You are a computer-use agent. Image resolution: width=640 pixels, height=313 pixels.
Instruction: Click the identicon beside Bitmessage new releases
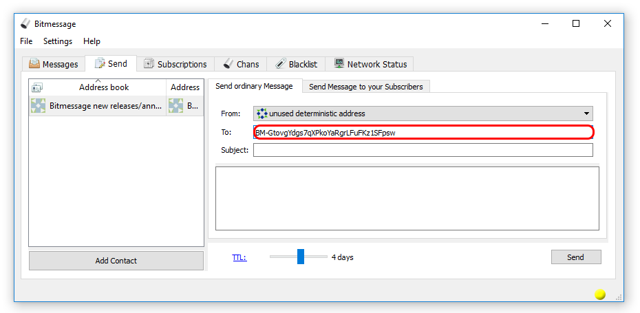(x=38, y=106)
